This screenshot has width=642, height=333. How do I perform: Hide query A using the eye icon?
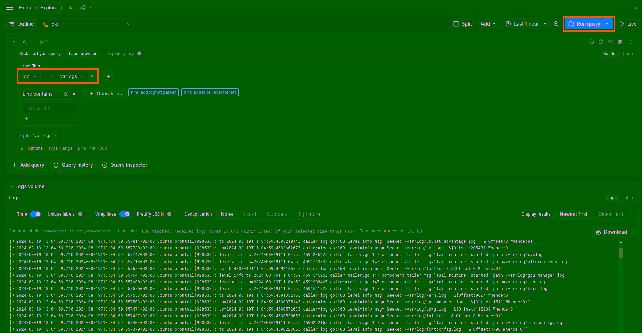[610, 42]
